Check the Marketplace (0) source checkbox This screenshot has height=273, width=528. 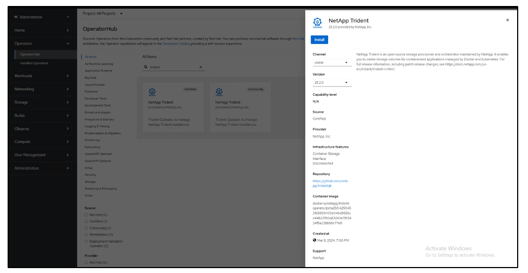(86, 234)
